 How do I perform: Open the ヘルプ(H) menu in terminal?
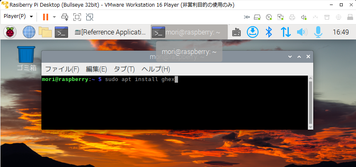156,69
